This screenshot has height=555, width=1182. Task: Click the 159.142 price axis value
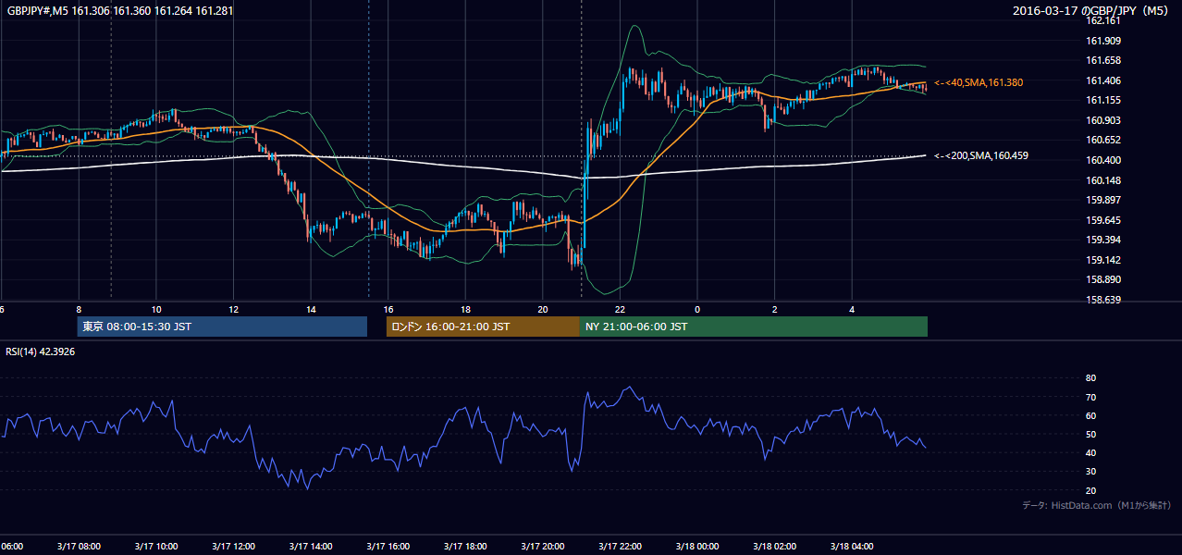(1103, 260)
